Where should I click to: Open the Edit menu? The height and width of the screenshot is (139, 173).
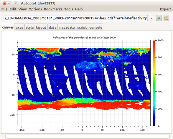click(13, 9)
